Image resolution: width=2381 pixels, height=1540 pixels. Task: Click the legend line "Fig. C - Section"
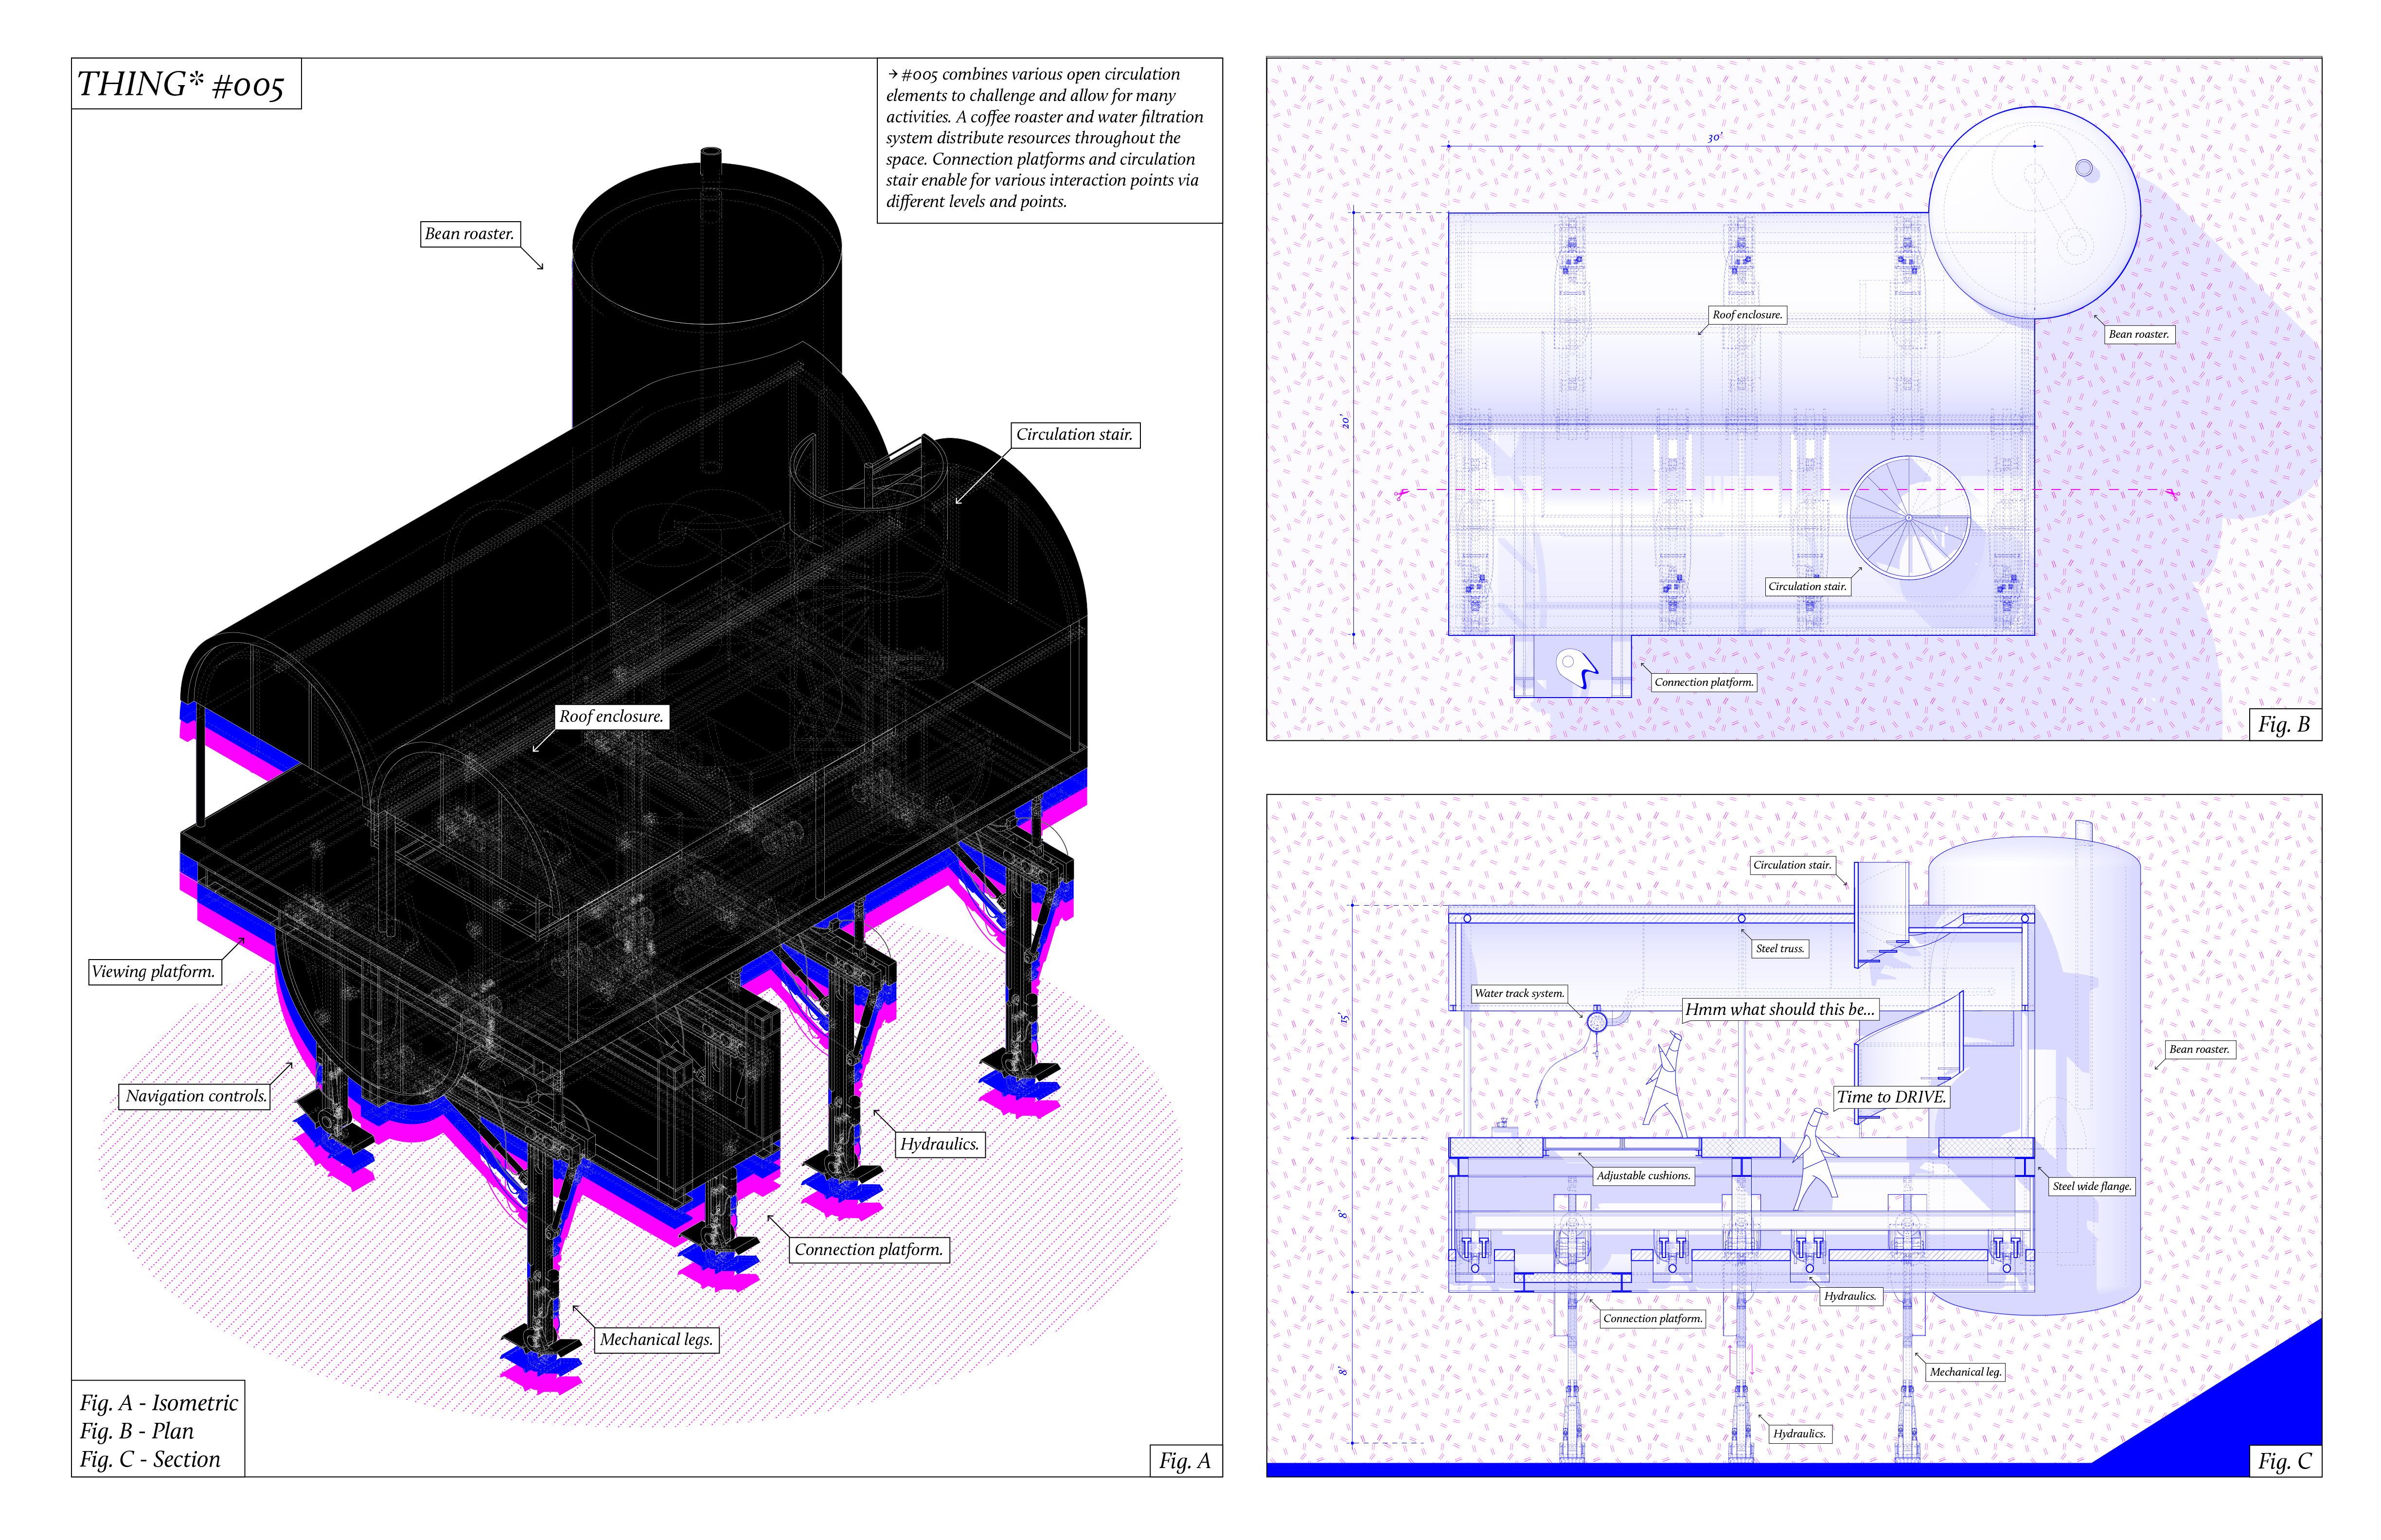150,1460
